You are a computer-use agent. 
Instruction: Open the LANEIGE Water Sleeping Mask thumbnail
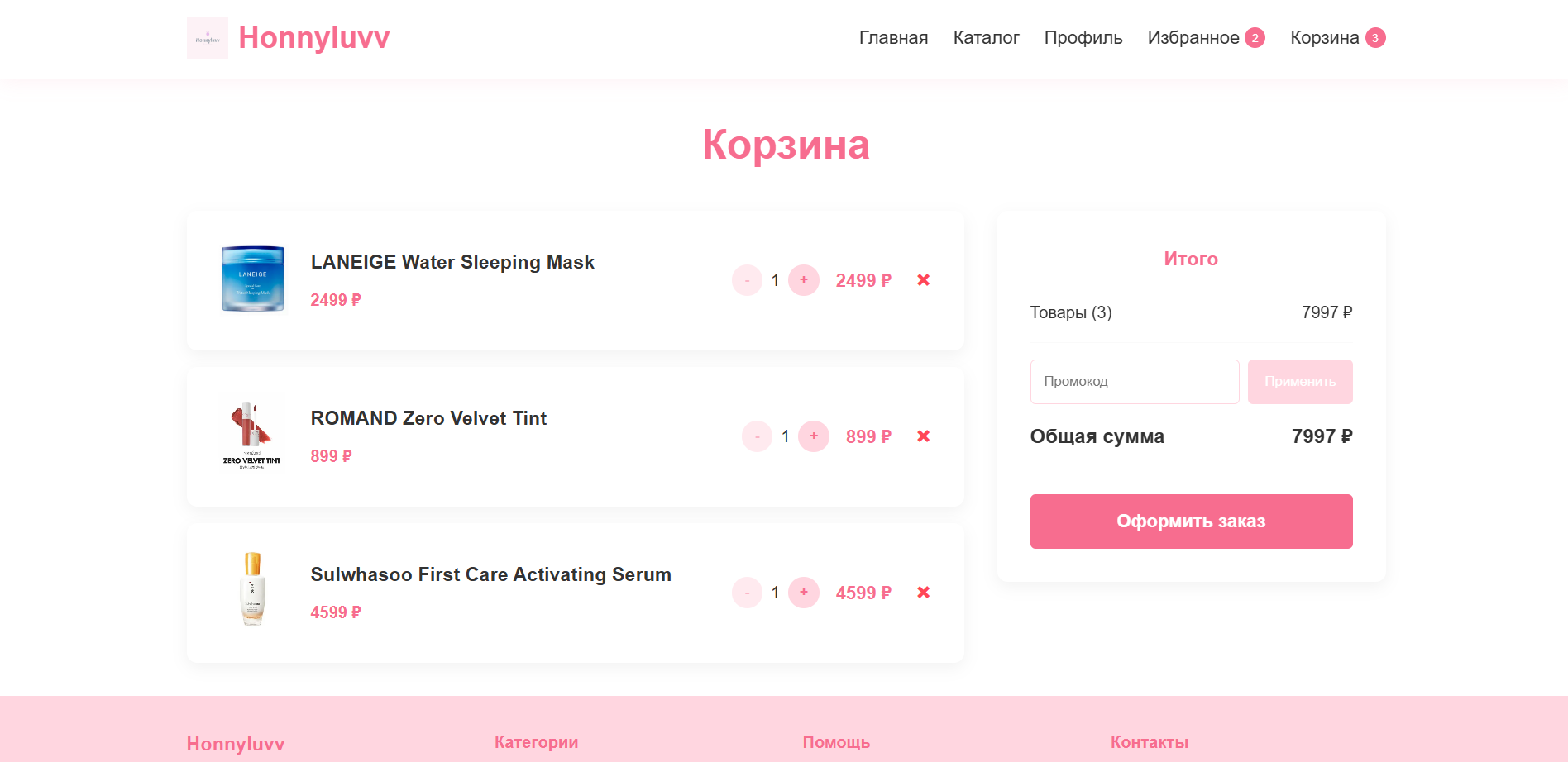coord(253,279)
